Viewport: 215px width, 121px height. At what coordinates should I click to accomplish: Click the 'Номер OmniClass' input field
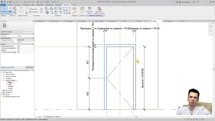tap(26, 40)
